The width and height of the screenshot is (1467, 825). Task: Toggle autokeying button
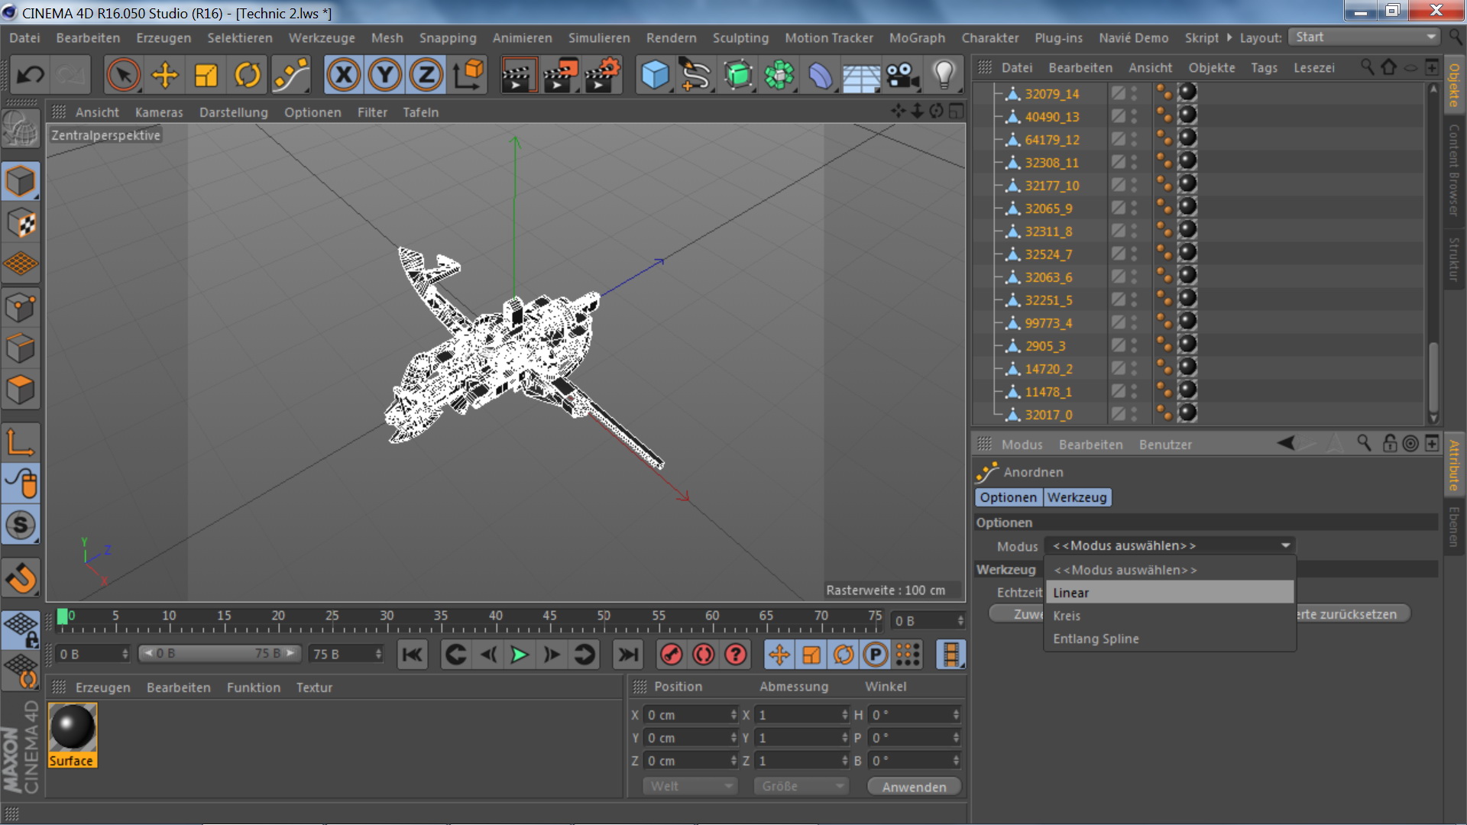pos(704,655)
